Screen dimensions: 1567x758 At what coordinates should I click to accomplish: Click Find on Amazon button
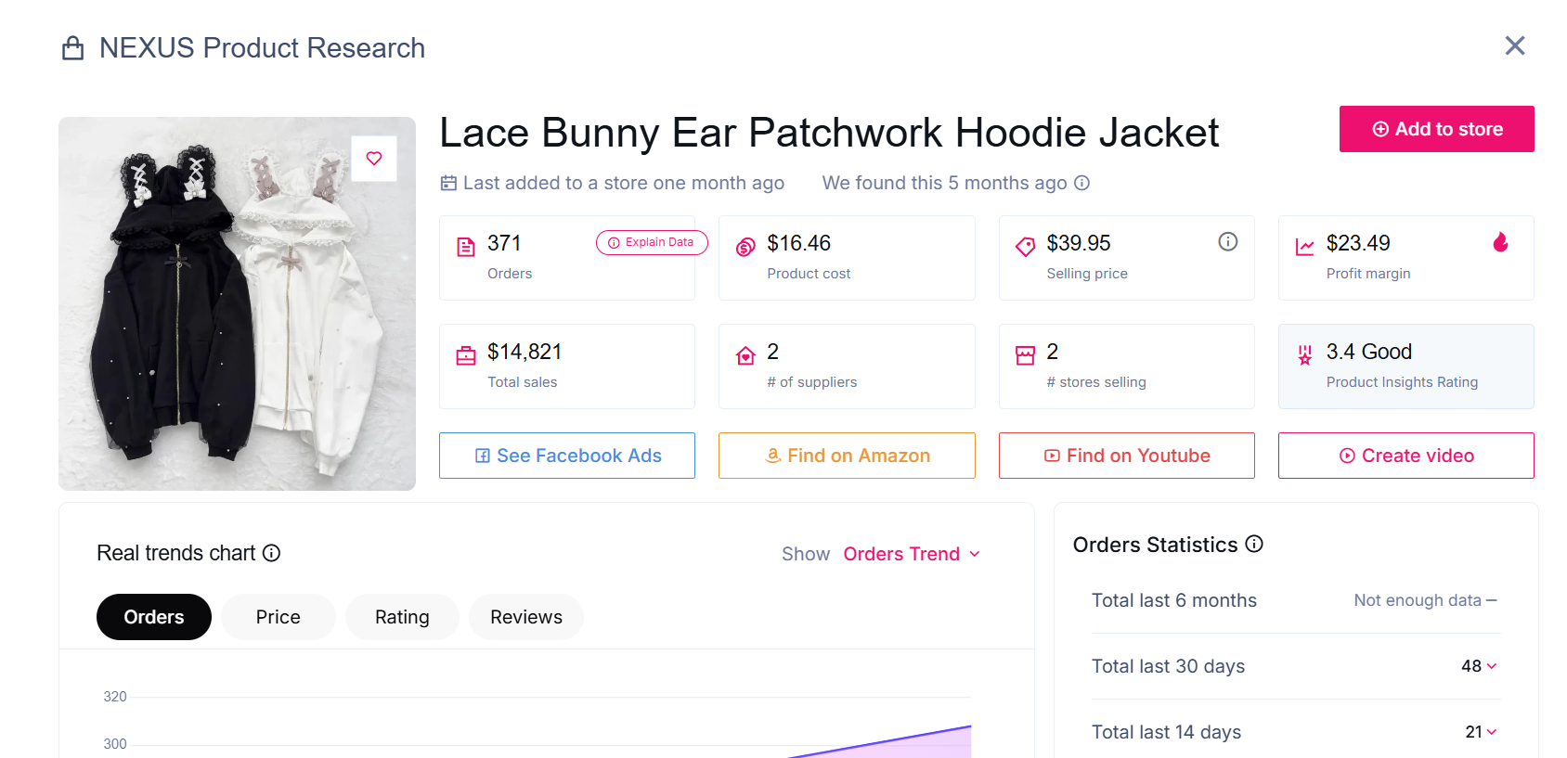[847, 456]
